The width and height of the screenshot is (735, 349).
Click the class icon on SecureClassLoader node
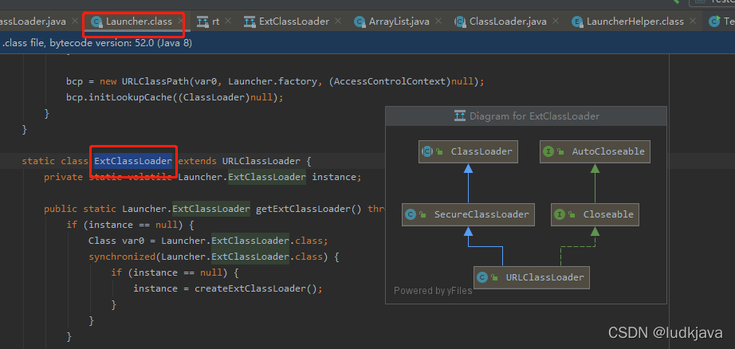coord(411,214)
